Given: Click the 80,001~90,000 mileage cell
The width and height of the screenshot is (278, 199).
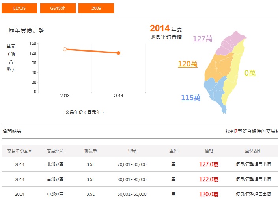Looking at the screenshot, I should coord(132,179).
